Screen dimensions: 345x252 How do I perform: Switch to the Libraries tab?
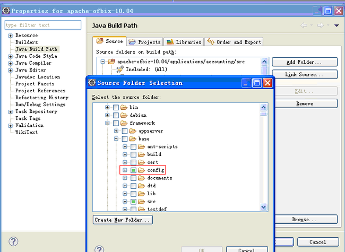click(x=184, y=42)
